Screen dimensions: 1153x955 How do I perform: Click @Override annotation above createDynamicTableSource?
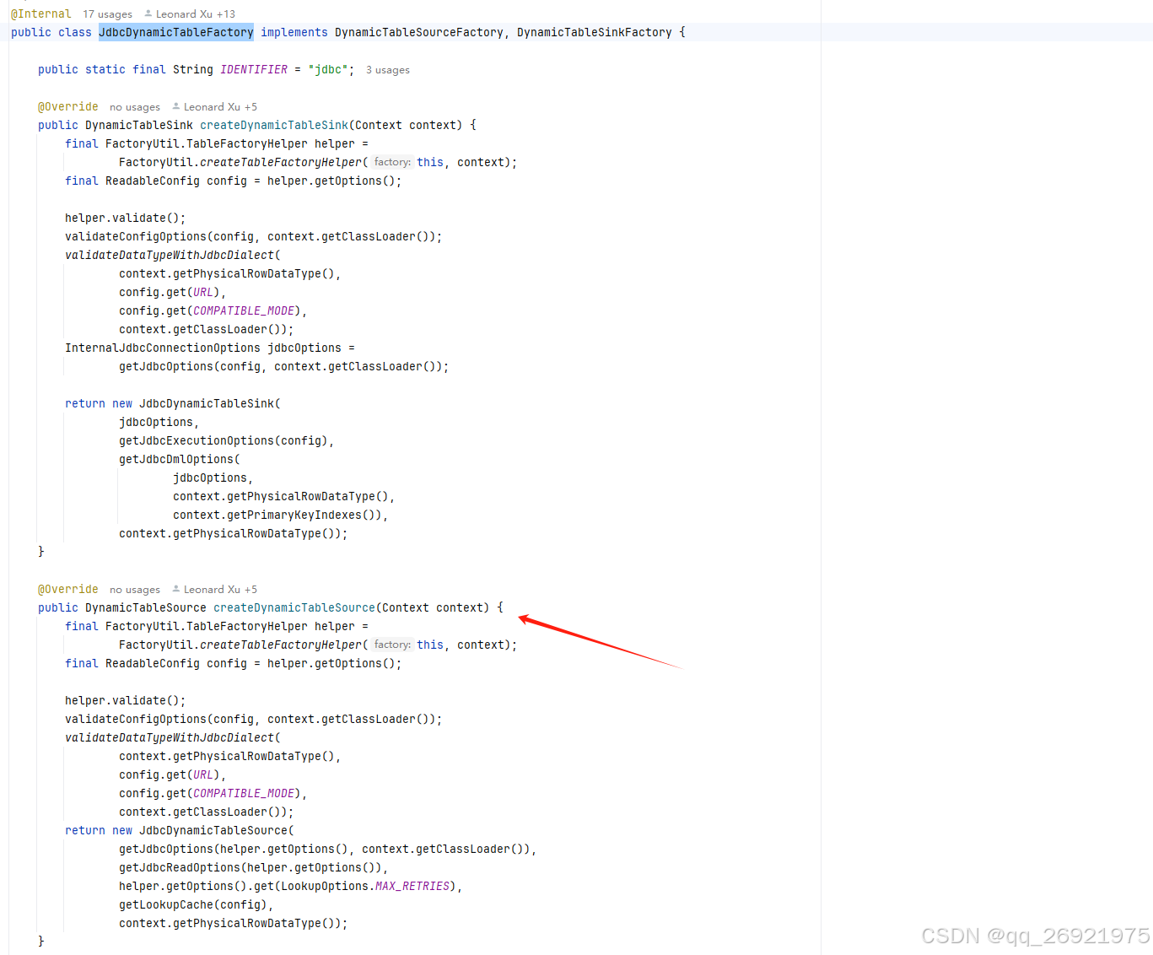click(68, 589)
